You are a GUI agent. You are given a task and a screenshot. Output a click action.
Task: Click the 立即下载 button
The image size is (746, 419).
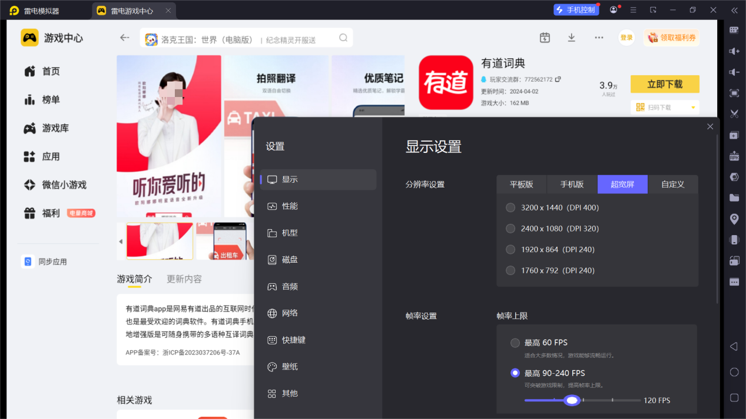[x=665, y=84]
